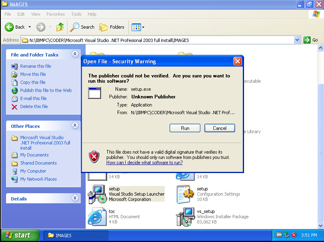This screenshot has width=324, height=242.
Task: Click the Start button
Action: [x=20, y=235]
